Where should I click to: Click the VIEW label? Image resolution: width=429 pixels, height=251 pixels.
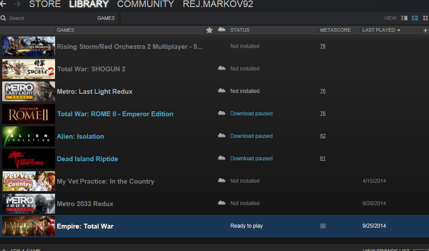(x=390, y=18)
